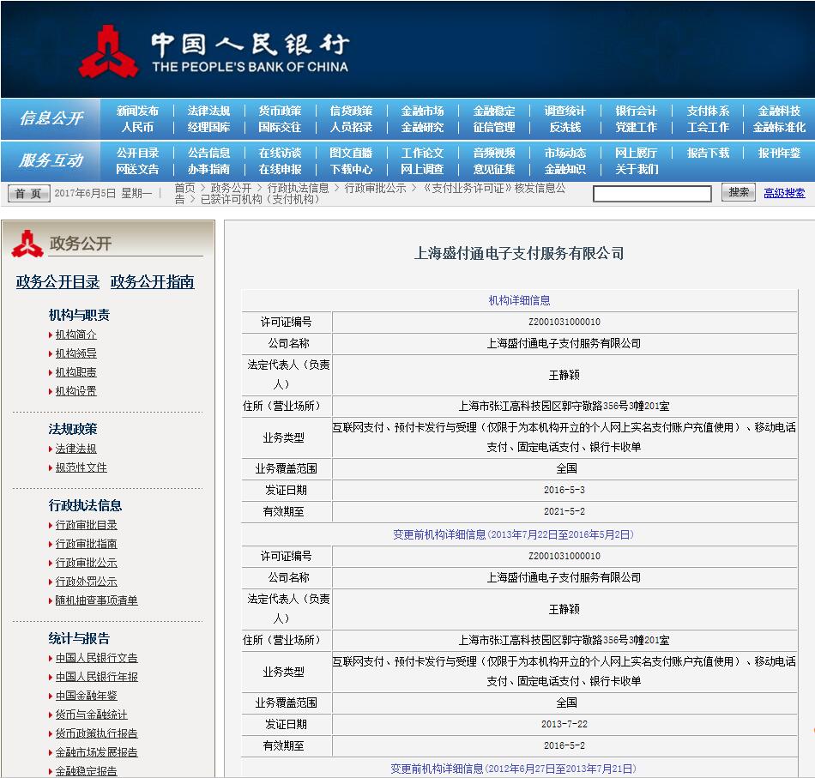The image size is (815, 778).
Task: Click the date text 2017年6月5日 星期一
Action: (103, 193)
